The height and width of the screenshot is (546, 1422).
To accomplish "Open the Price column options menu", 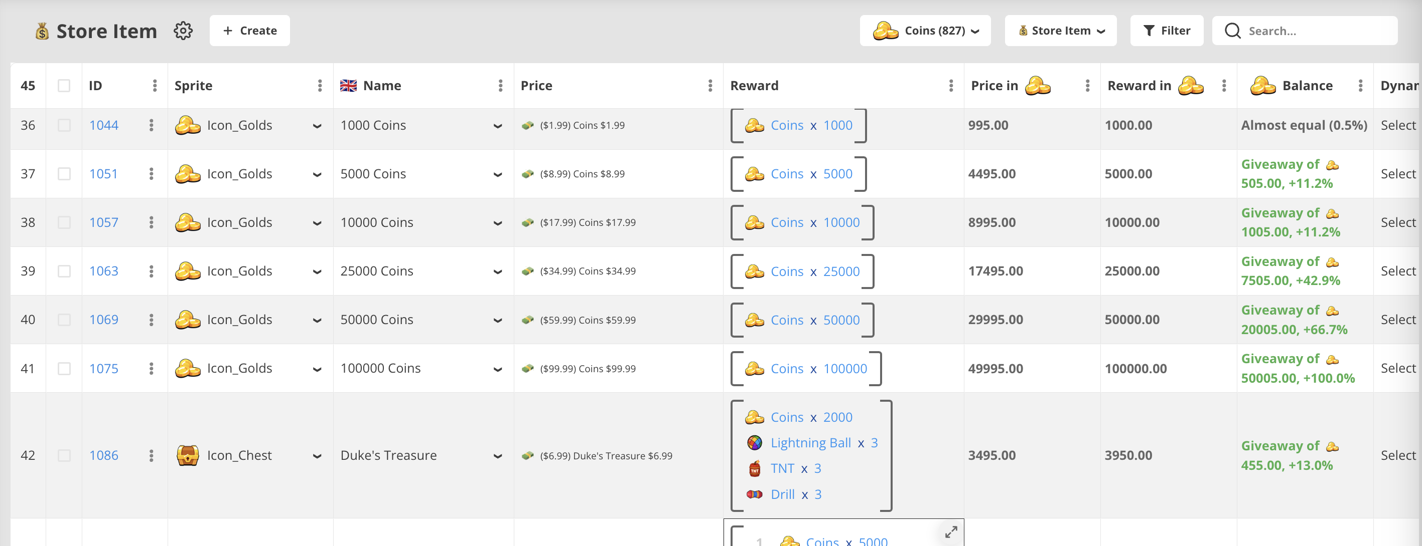I will (710, 85).
